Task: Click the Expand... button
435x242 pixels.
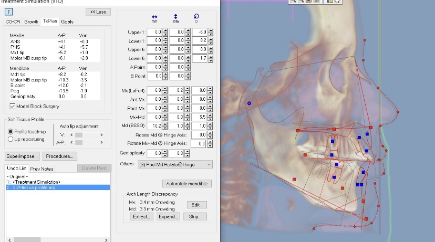Action: 168,216
